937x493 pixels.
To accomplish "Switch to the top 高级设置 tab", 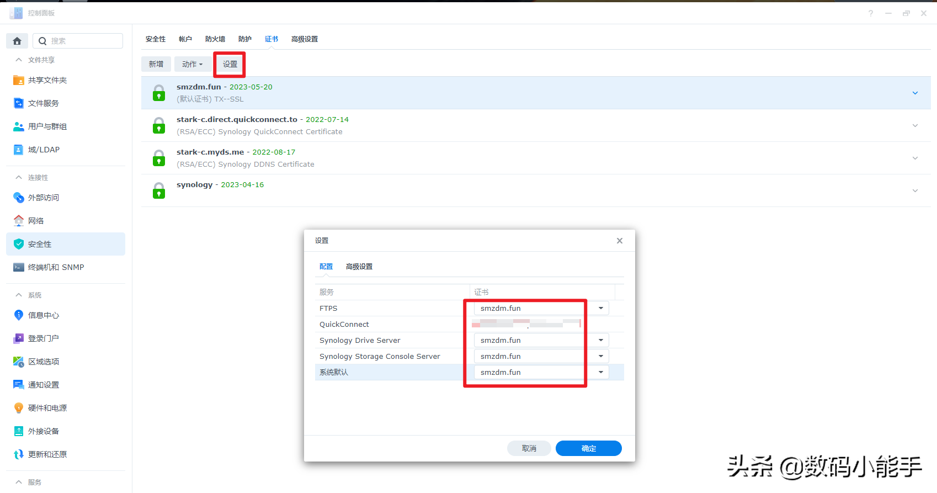I will [x=305, y=39].
